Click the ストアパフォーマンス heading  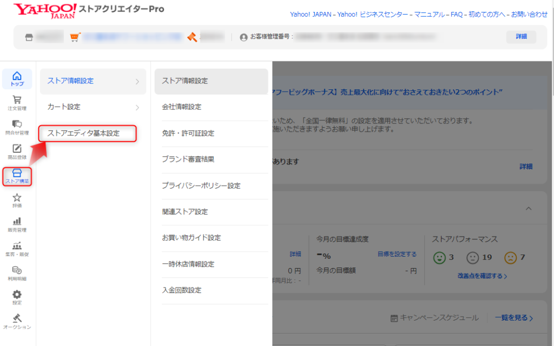tap(465, 239)
